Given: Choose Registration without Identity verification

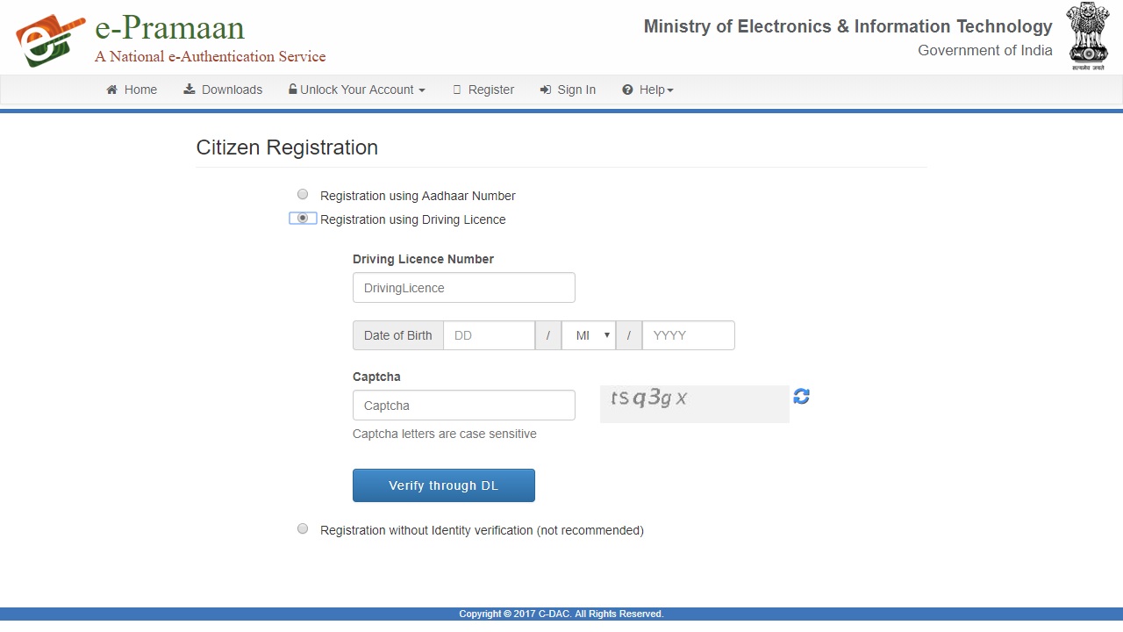Looking at the screenshot, I should [x=303, y=528].
